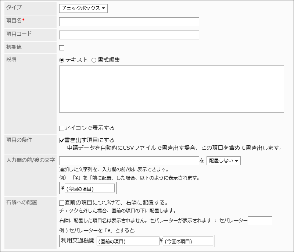This screenshot has height=252, width=294.
Task: Click text チェックを外した場合、直前の項目の下に配置します。
Action: (x=118, y=211)
